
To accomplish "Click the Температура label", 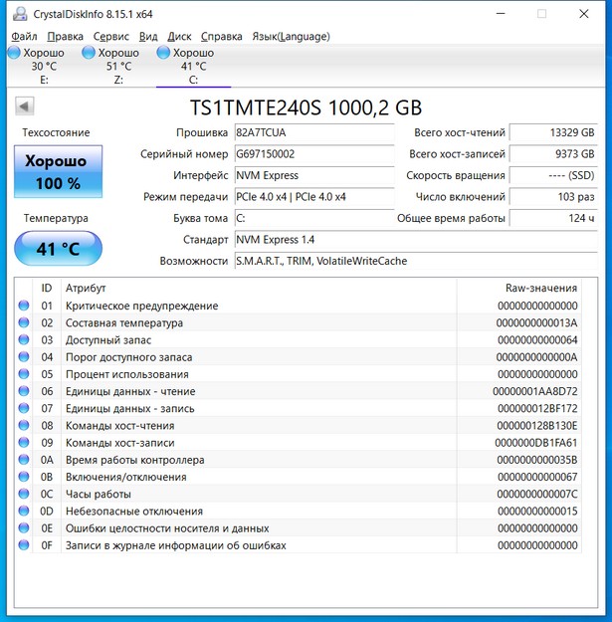I will click(x=56, y=218).
